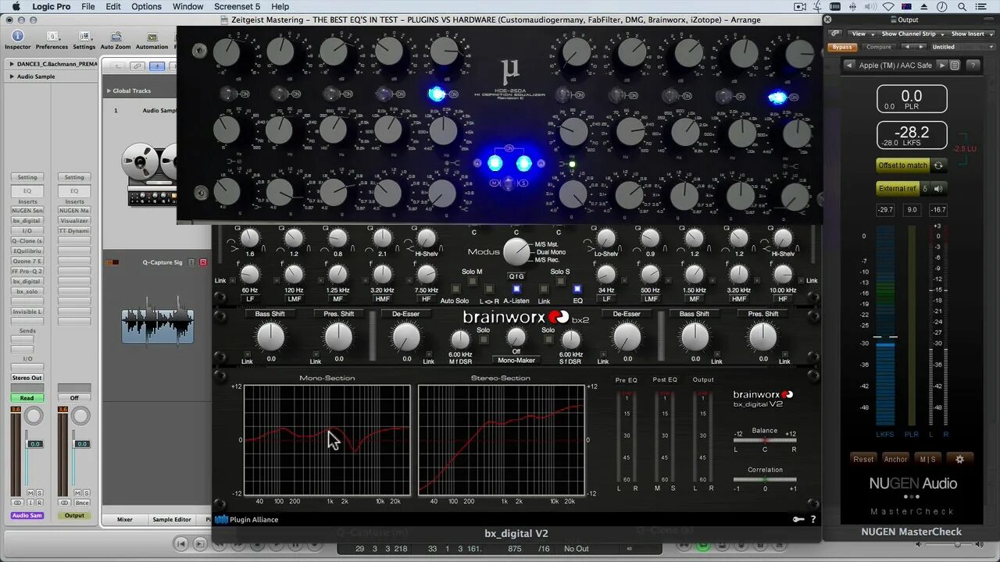Open the left channel strip Setting menu

tap(27, 177)
